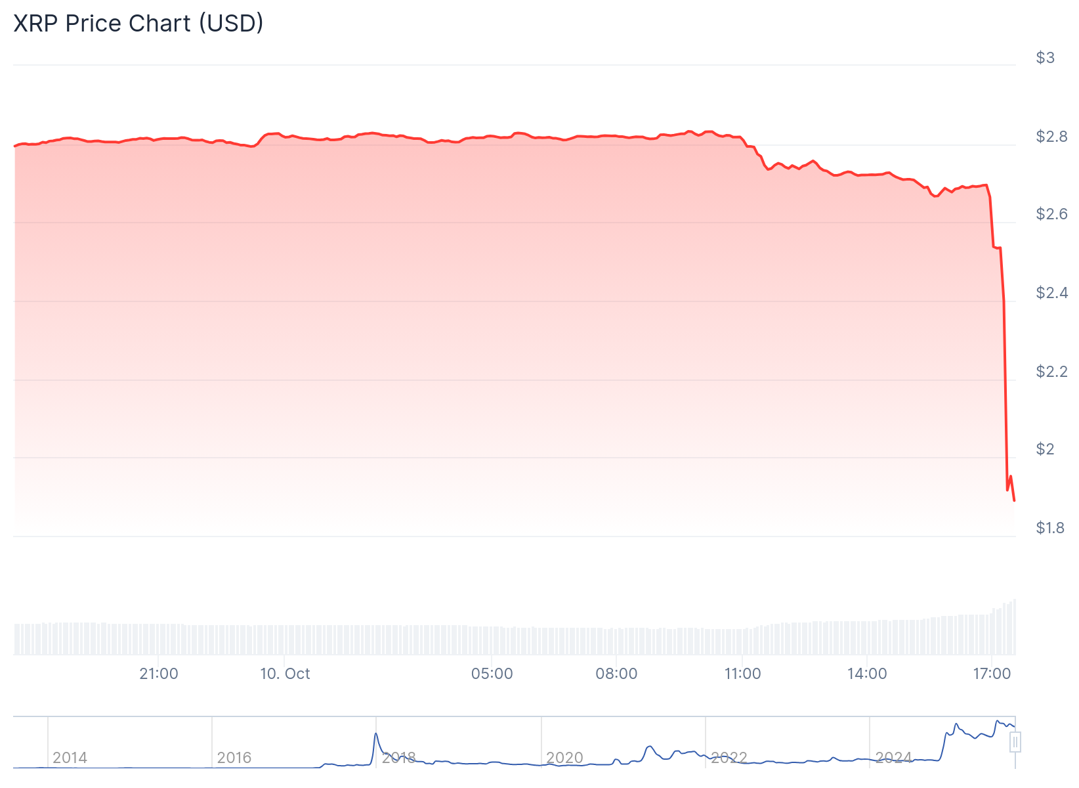Click the $3 price axis label
This screenshot has height=788, width=1079.
(1045, 58)
